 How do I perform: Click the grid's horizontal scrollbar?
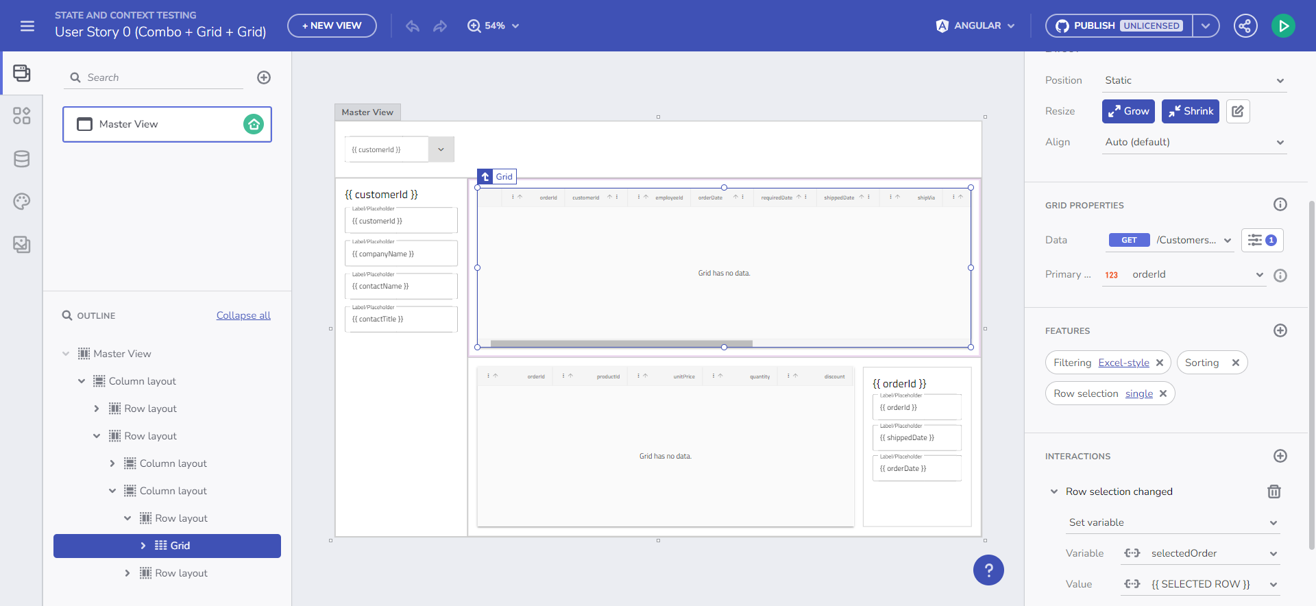621,343
